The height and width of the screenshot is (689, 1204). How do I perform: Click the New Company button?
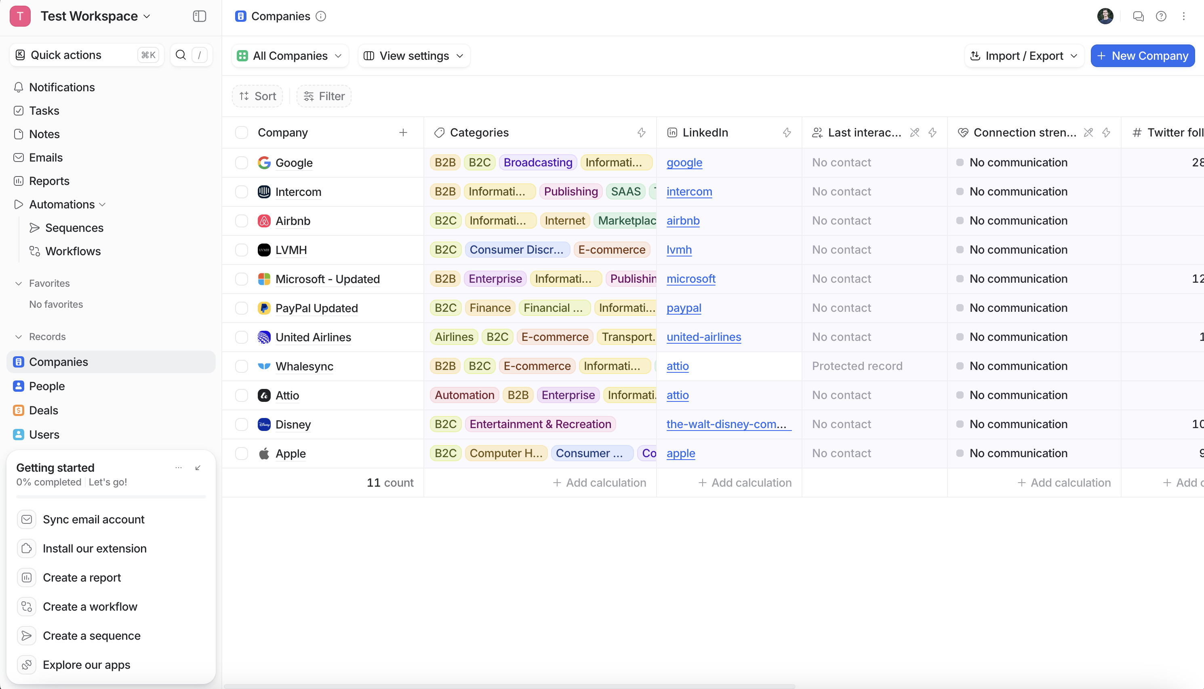(x=1143, y=56)
